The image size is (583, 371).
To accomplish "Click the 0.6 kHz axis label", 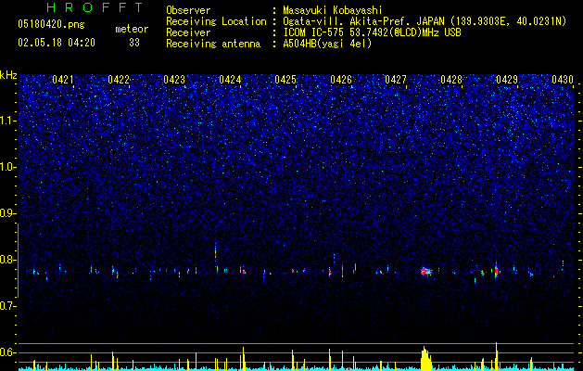I will (7, 352).
